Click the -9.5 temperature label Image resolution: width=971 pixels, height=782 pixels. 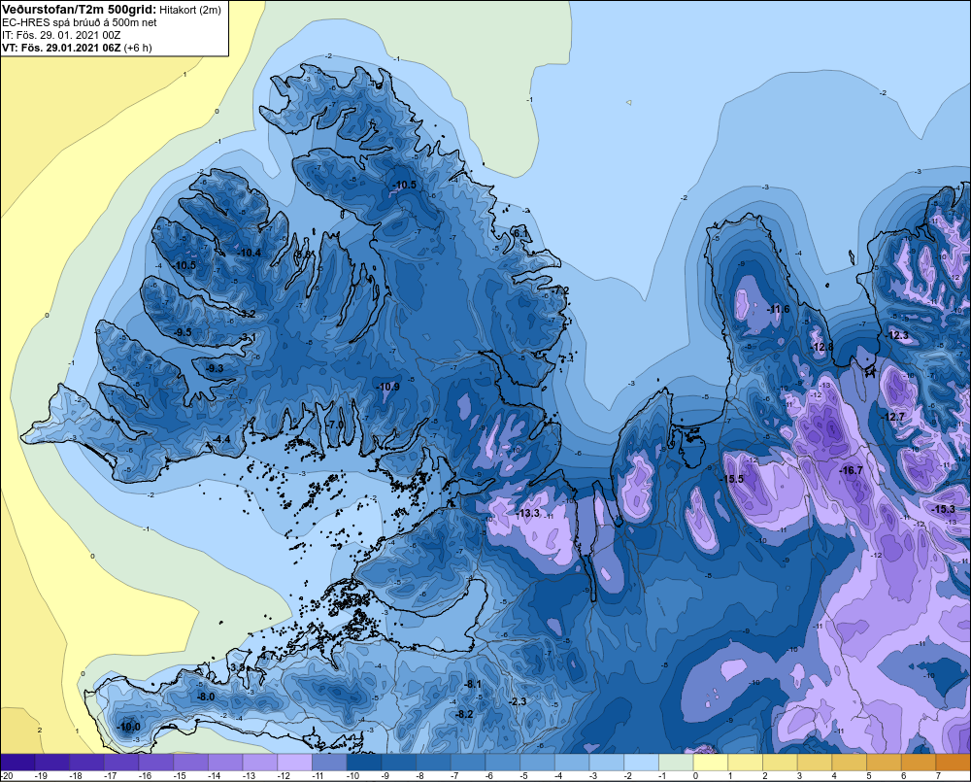point(183,333)
